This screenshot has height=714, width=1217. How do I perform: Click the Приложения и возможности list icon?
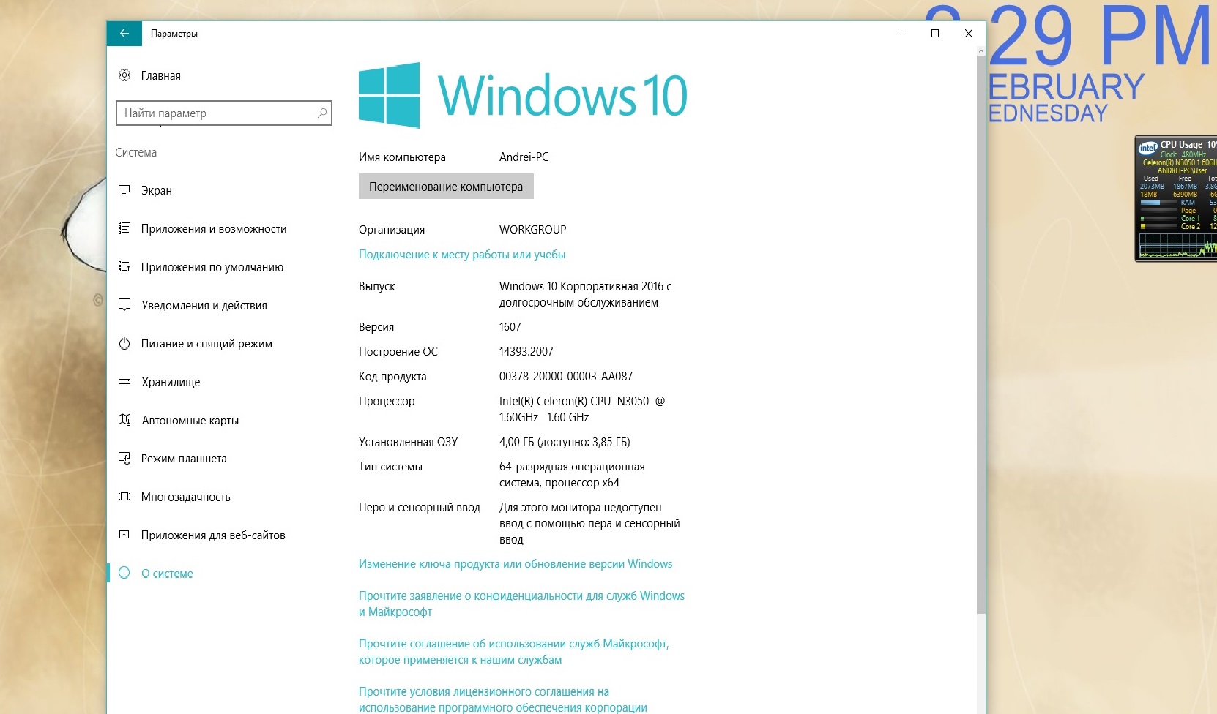(124, 228)
